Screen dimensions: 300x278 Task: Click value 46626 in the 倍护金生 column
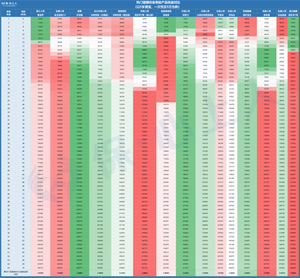click(247, 19)
